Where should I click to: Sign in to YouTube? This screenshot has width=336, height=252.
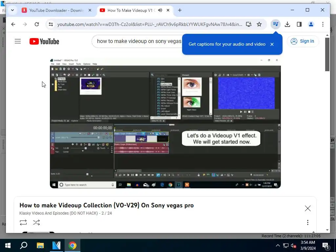(x=303, y=41)
